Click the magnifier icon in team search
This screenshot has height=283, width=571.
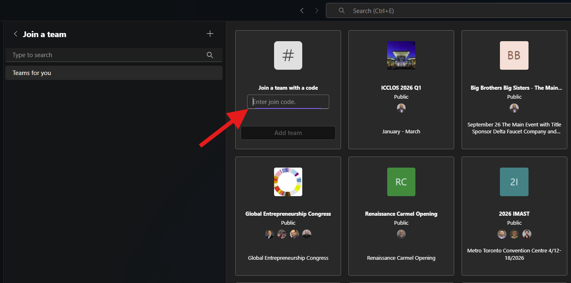click(x=210, y=55)
